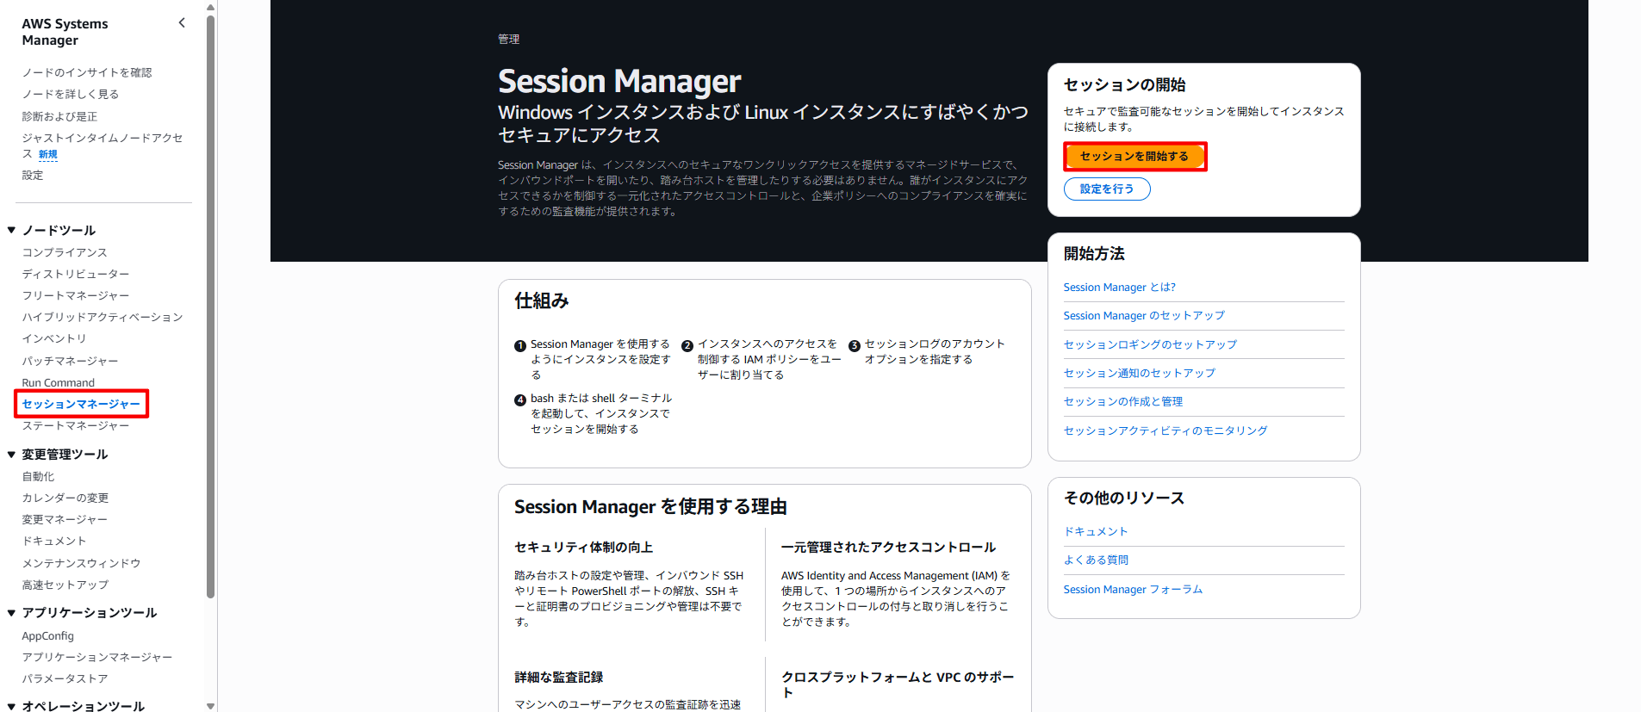
Task: Open 変更マネージャー in sidebar
Action: [65, 519]
